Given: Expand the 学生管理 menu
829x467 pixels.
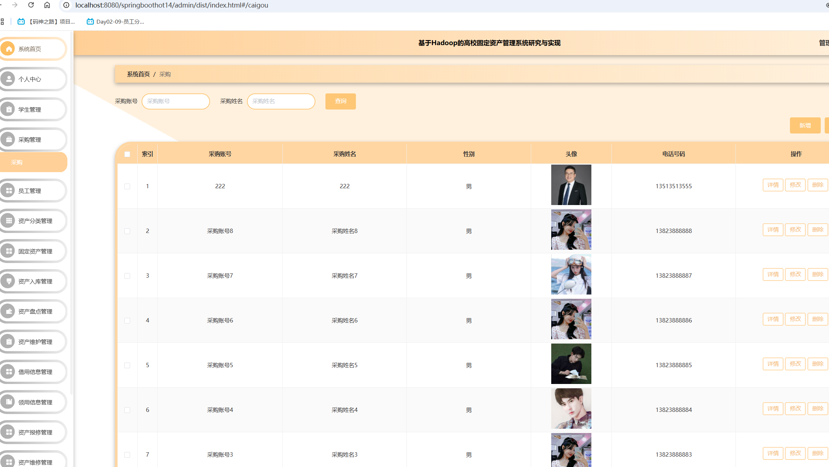Looking at the screenshot, I should click(x=33, y=110).
